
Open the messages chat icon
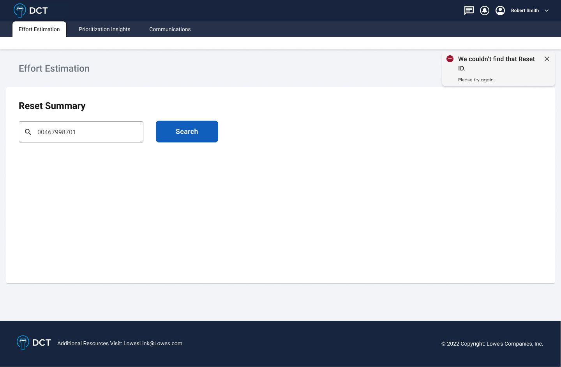pos(469,11)
